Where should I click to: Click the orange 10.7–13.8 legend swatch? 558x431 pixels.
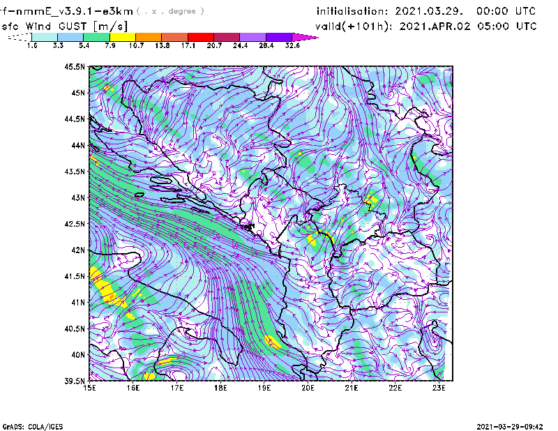pos(149,37)
